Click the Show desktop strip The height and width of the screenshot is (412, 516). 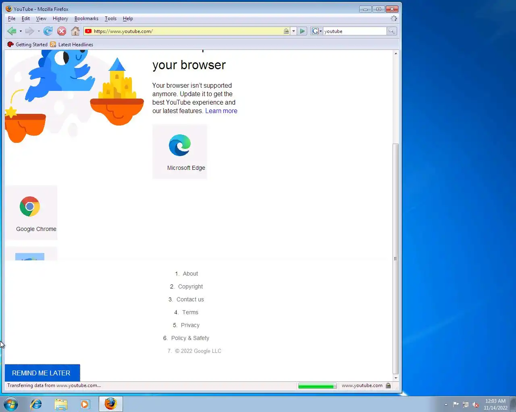point(513,404)
